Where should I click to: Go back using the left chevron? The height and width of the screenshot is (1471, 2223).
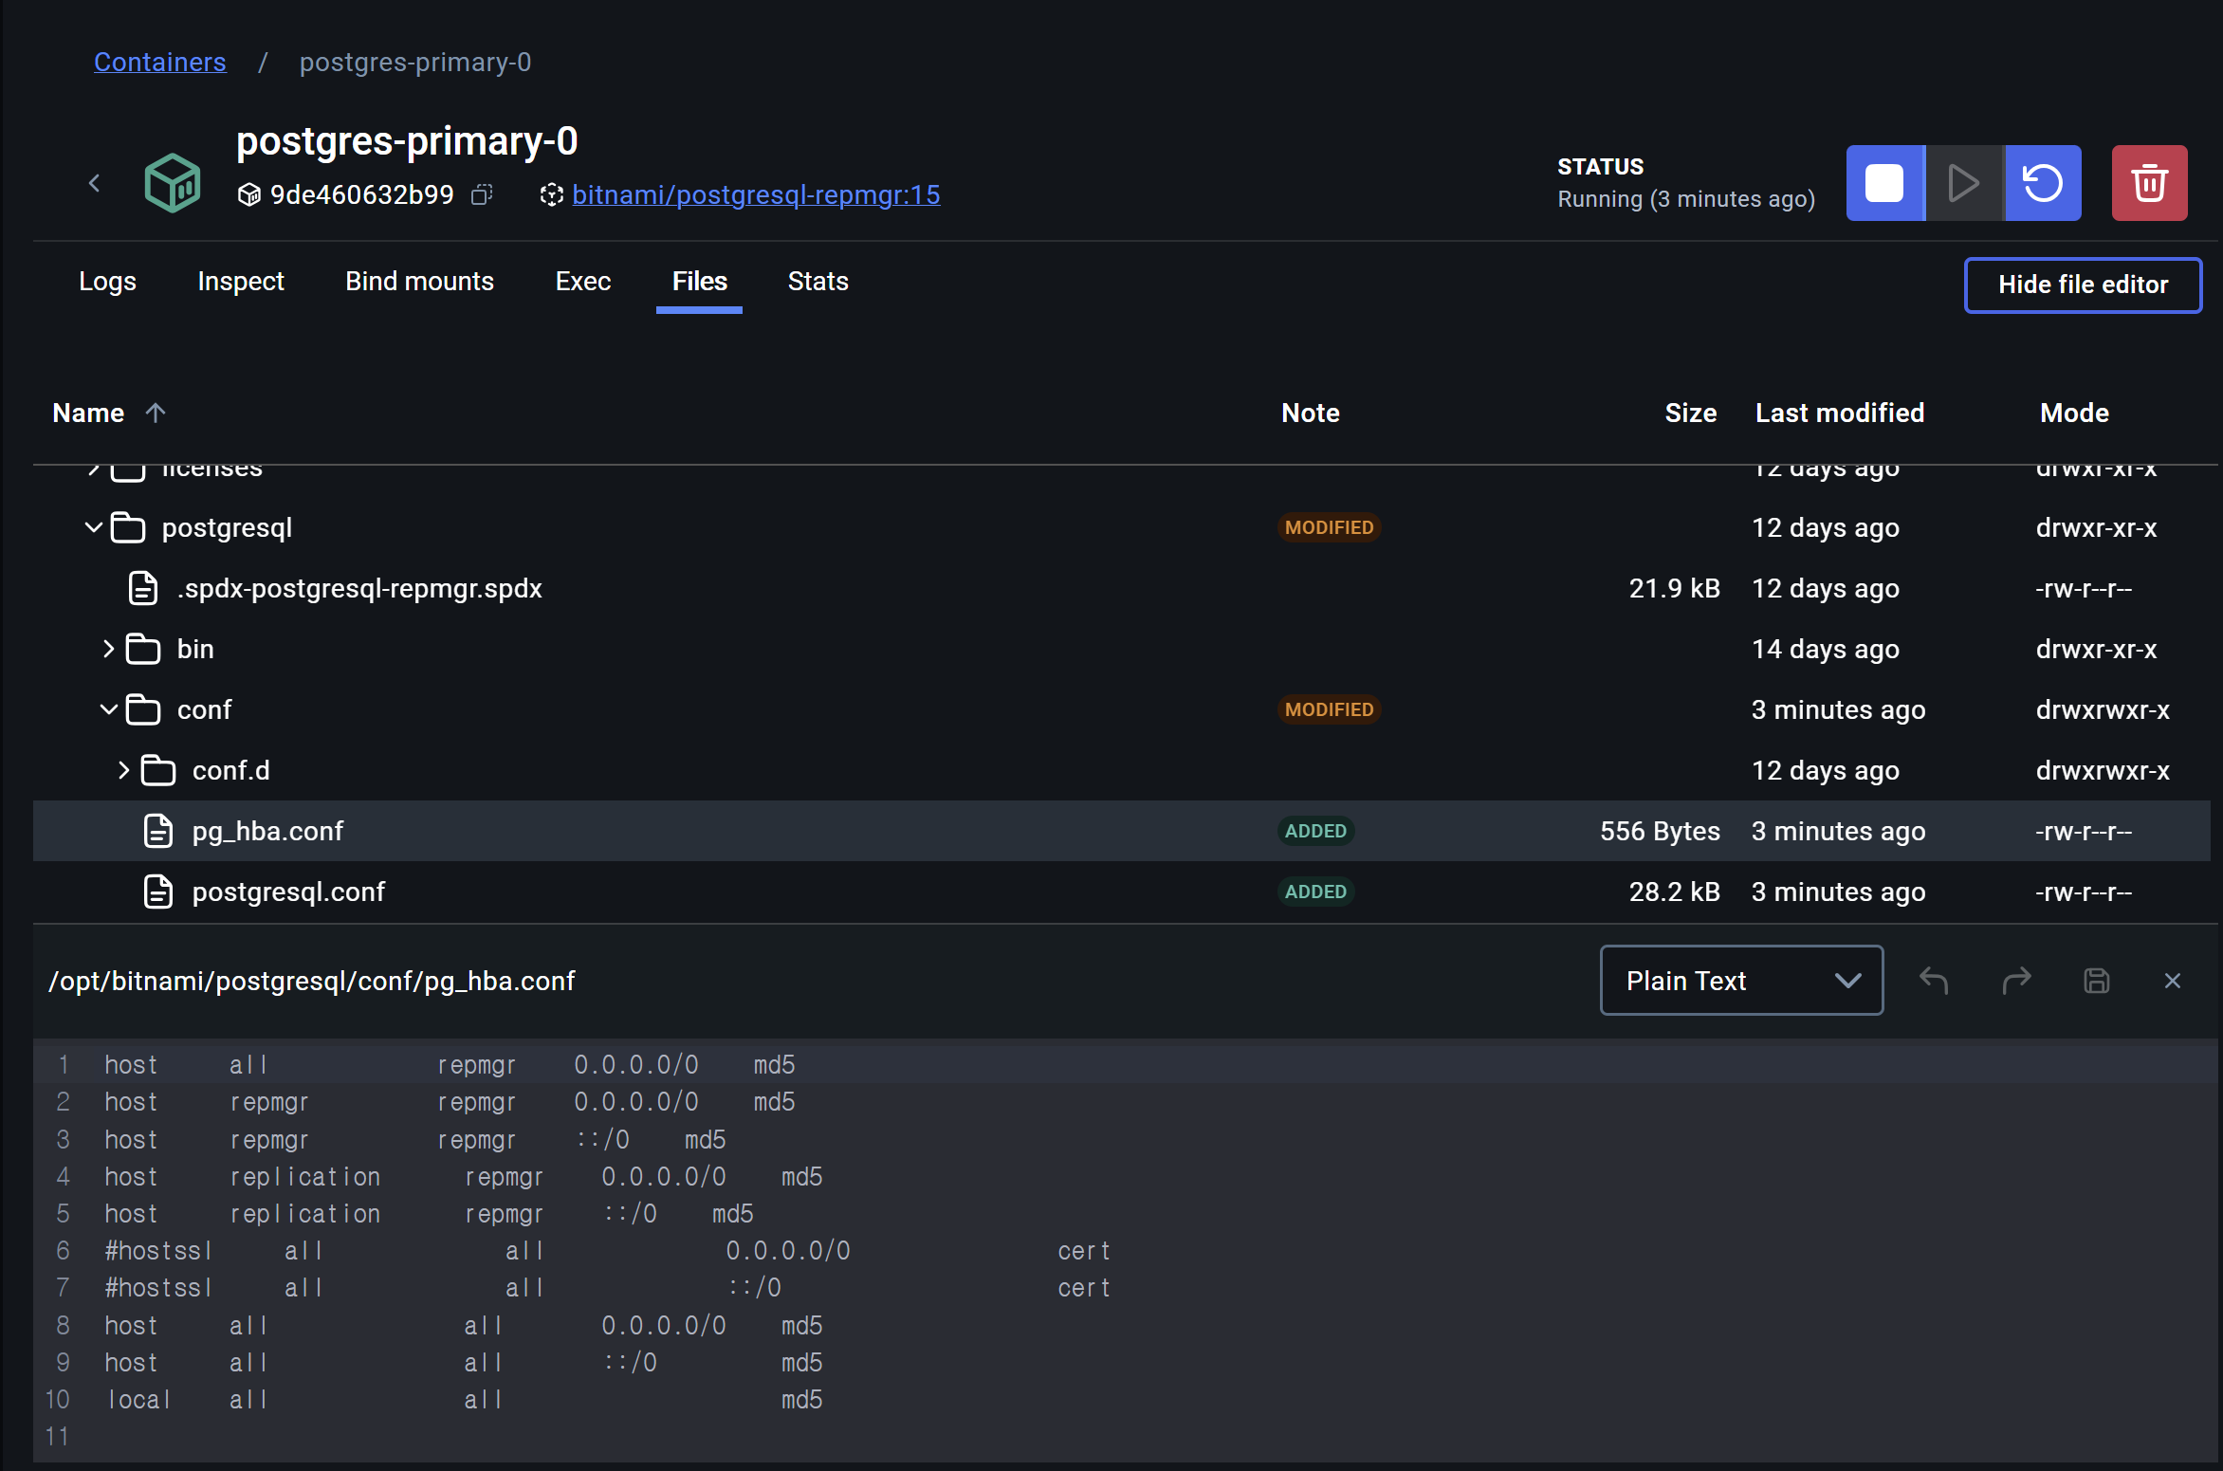[94, 183]
